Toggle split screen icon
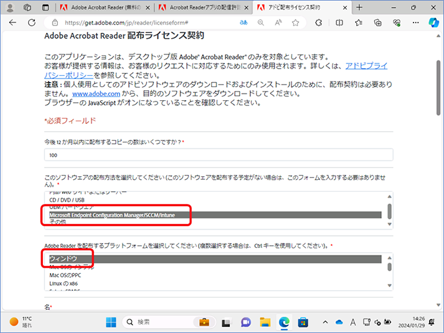This screenshot has width=444, height=333. point(339,22)
